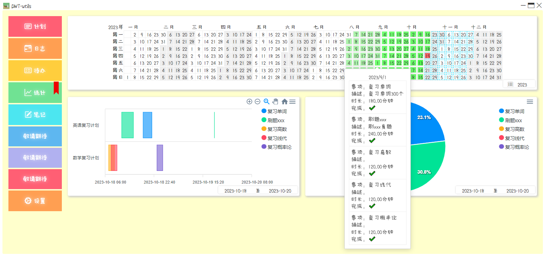This screenshot has width=545, height=256.
Task: Reset chart zoom with home icon
Action: [x=284, y=102]
